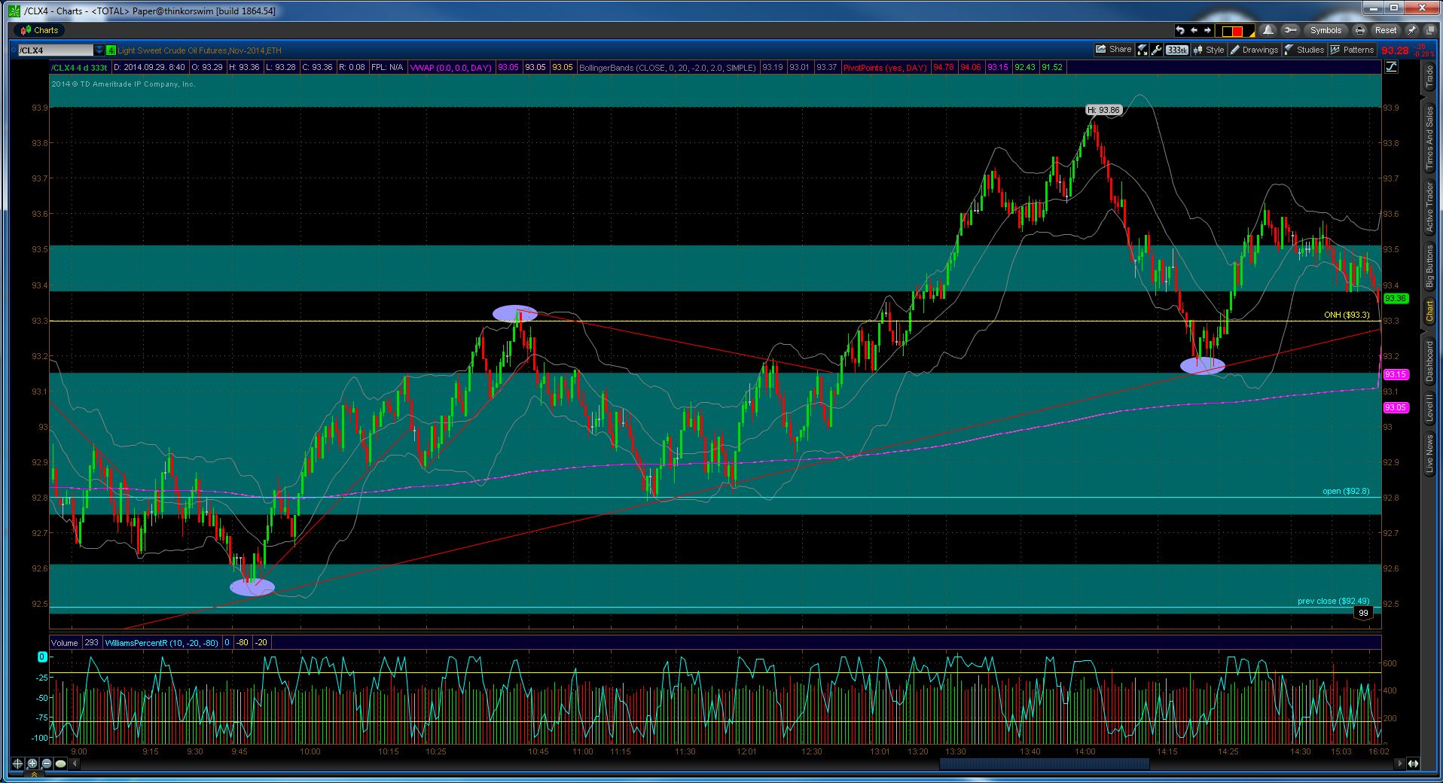The image size is (1443, 783).
Task: Open the Dashboard sidebar tab
Action: [1429, 361]
